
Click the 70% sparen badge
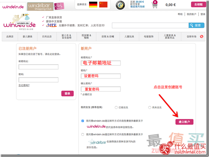[x=59, y=6]
